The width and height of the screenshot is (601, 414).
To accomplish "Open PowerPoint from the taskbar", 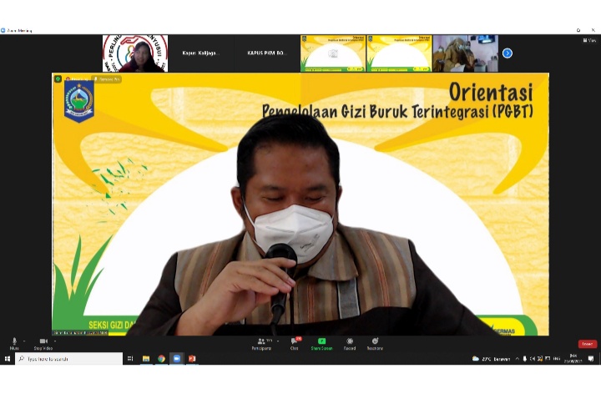I will [191, 359].
